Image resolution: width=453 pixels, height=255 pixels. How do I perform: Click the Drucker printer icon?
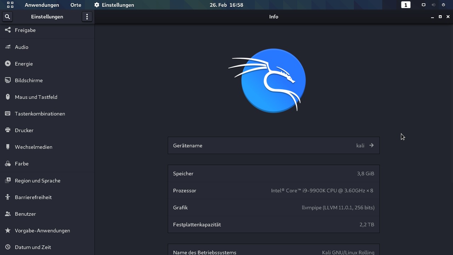pyautogui.click(x=8, y=130)
